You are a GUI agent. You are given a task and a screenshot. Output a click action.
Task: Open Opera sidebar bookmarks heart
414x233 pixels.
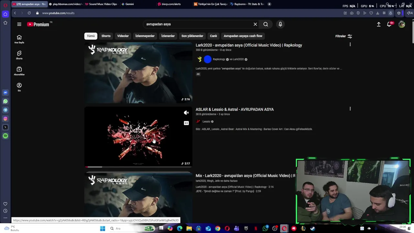pyautogui.click(x=5, y=204)
